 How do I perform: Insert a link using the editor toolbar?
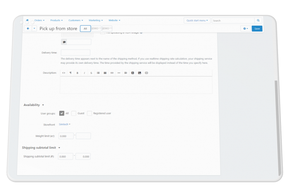pos(112,73)
